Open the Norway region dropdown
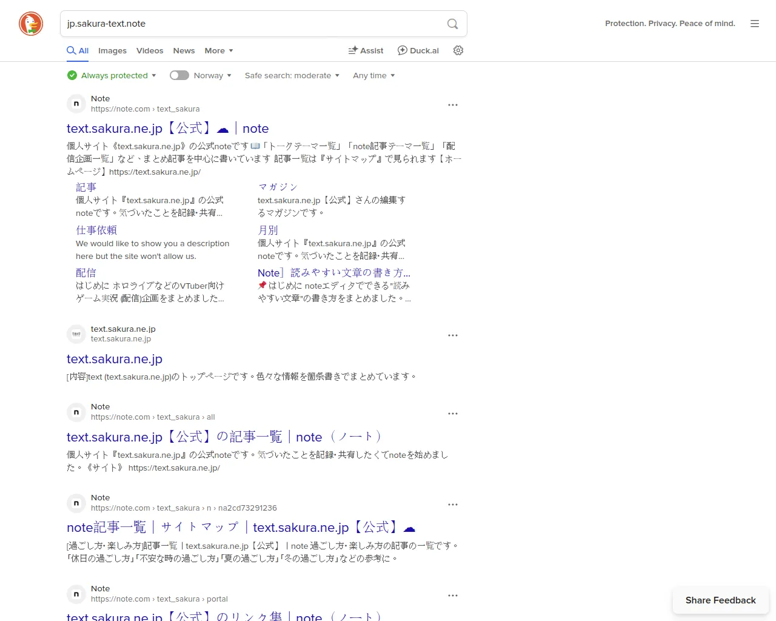Viewport: 776px width, 621px height. tap(213, 75)
